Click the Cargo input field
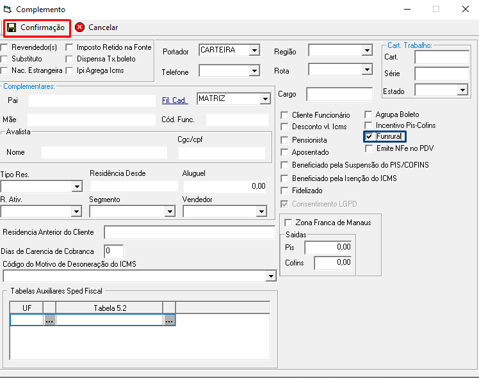Image resolution: width=479 pixels, height=378 pixels. [339, 94]
